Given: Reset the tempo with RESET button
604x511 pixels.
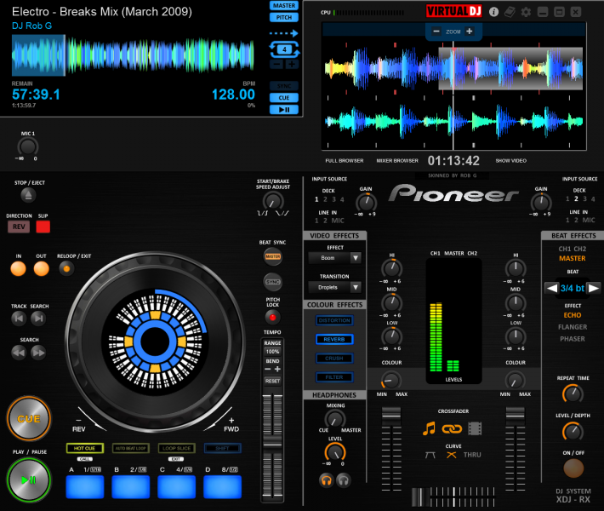Looking at the screenshot, I should pyautogui.click(x=272, y=381).
